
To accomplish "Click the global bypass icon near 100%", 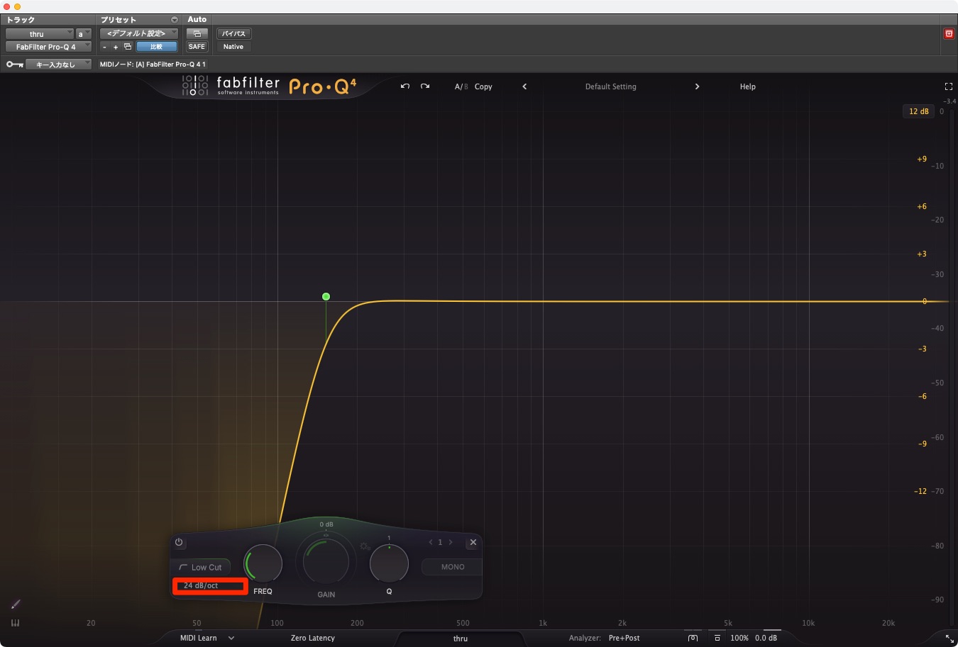I will tap(717, 638).
